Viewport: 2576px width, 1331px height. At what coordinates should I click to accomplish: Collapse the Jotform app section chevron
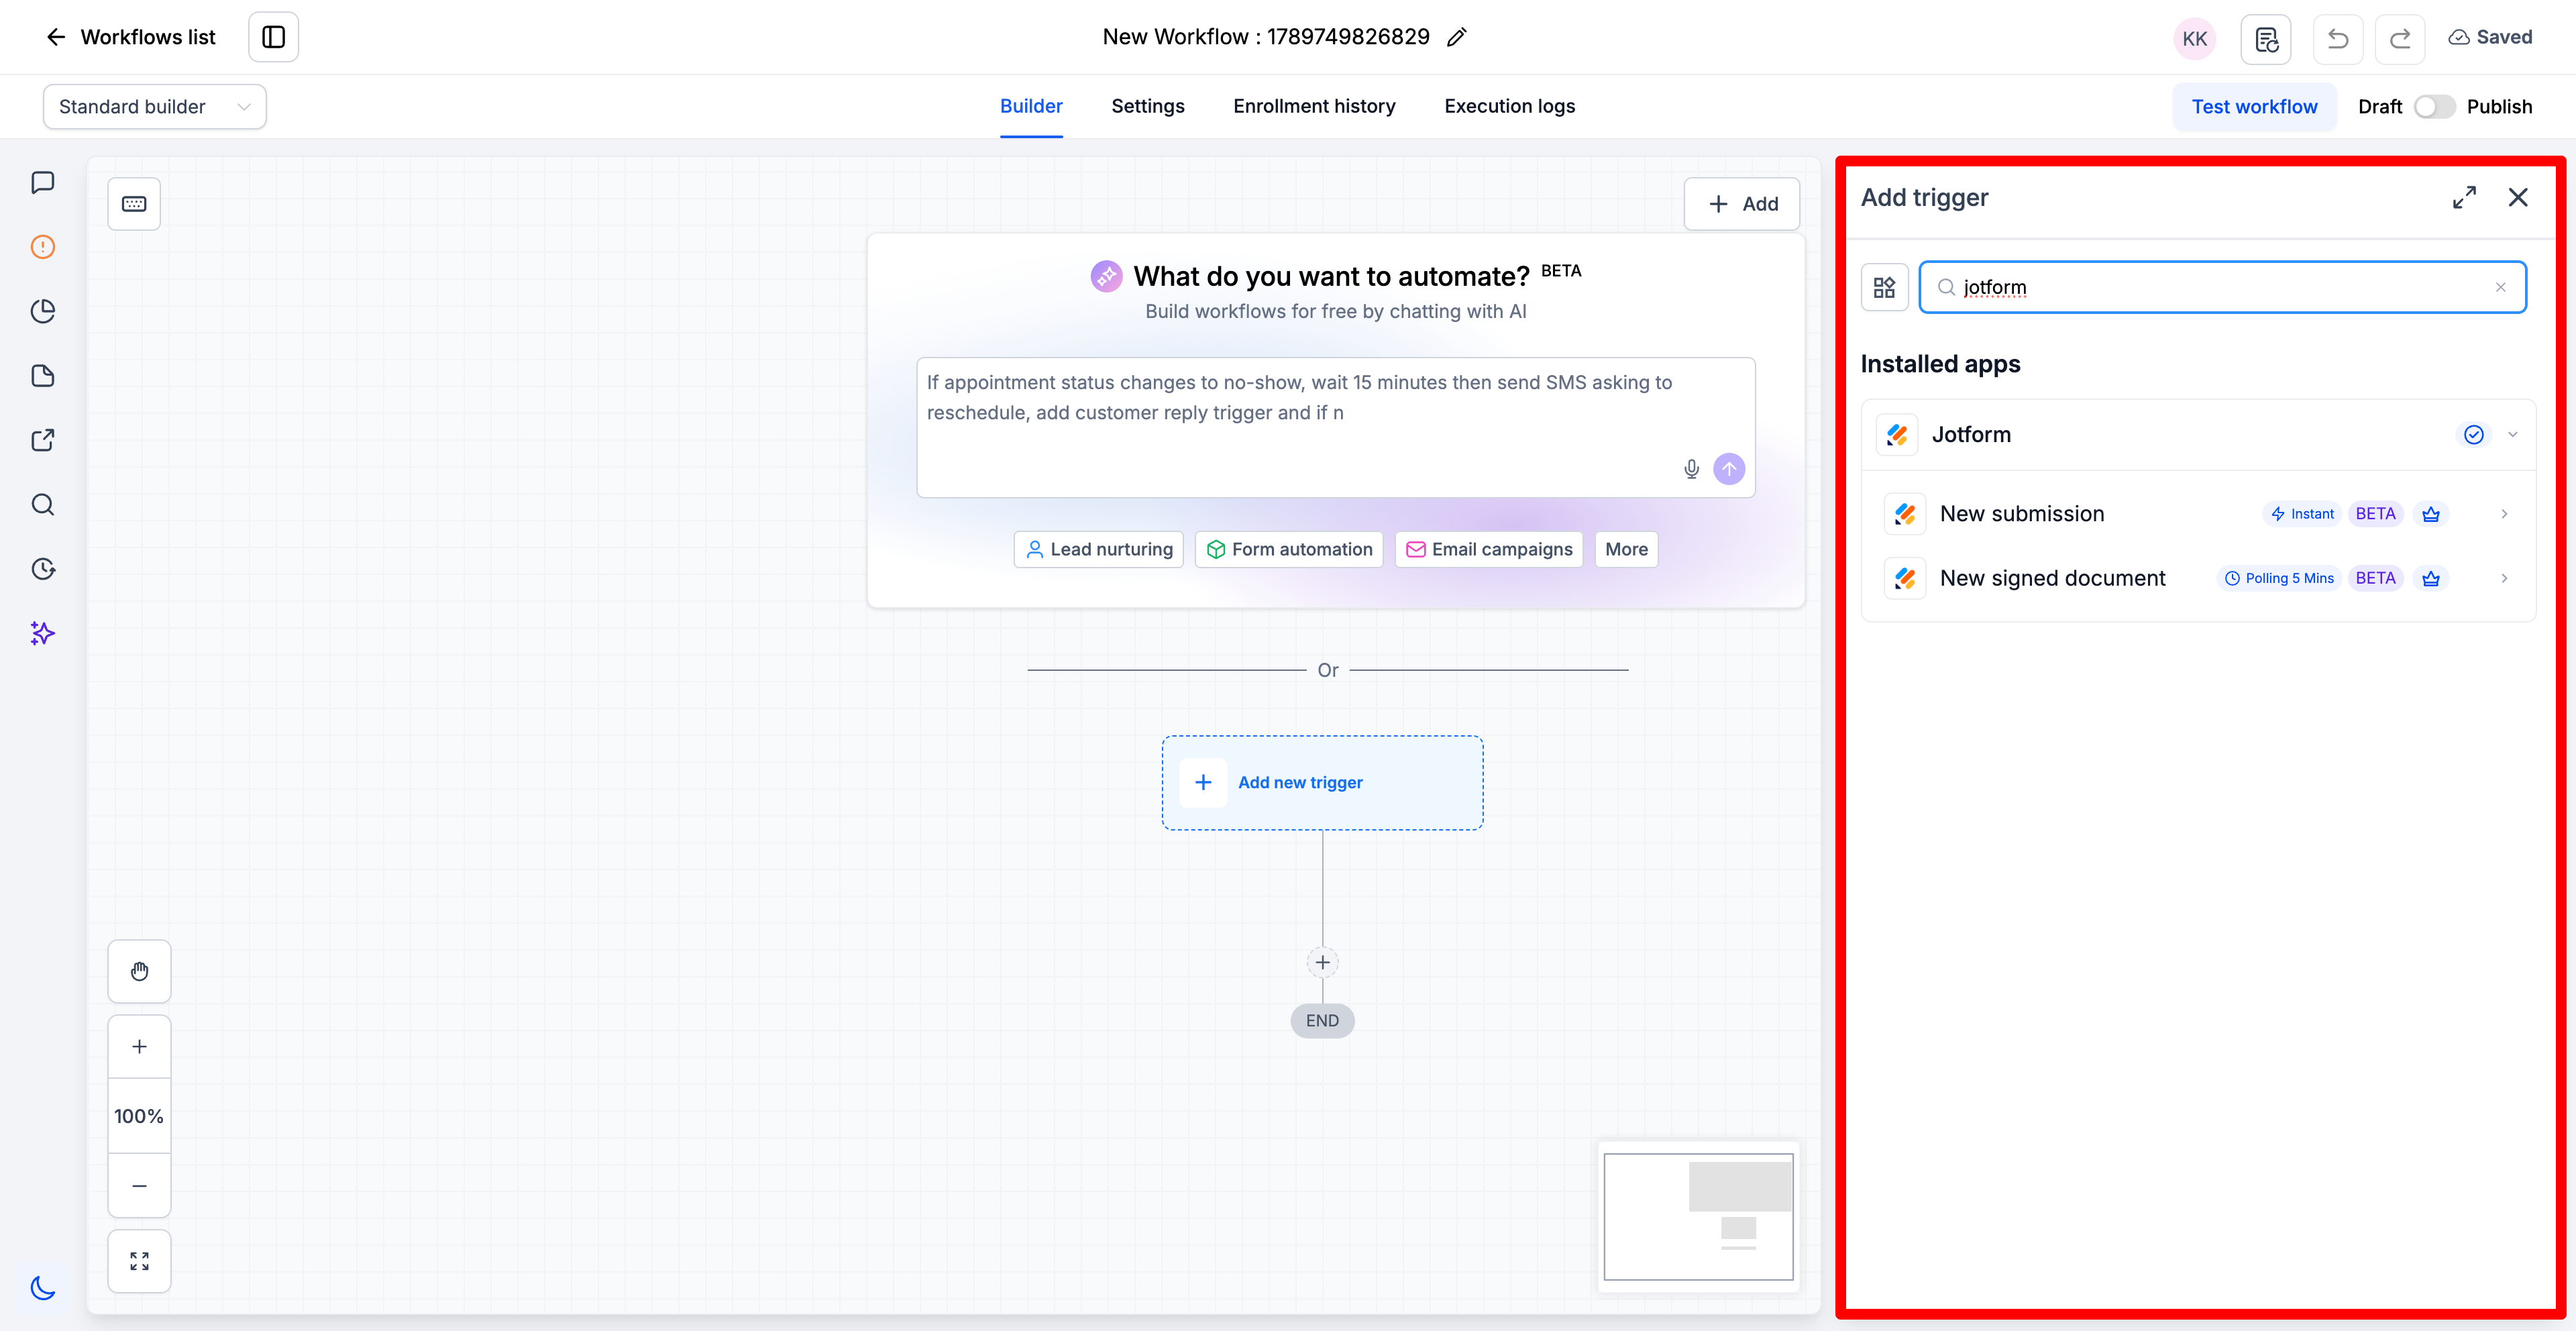(x=2512, y=435)
